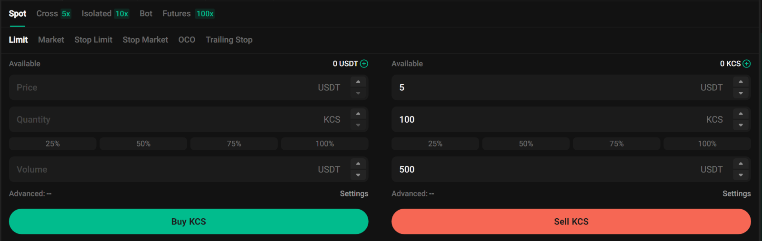Open Settings under the buy form
The height and width of the screenshot is (241, 762).
click(x=354, y=193)
